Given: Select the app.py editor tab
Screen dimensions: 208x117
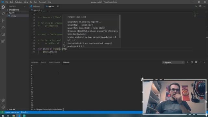Looking at the screenshot, I should click(x=51, y=6).
